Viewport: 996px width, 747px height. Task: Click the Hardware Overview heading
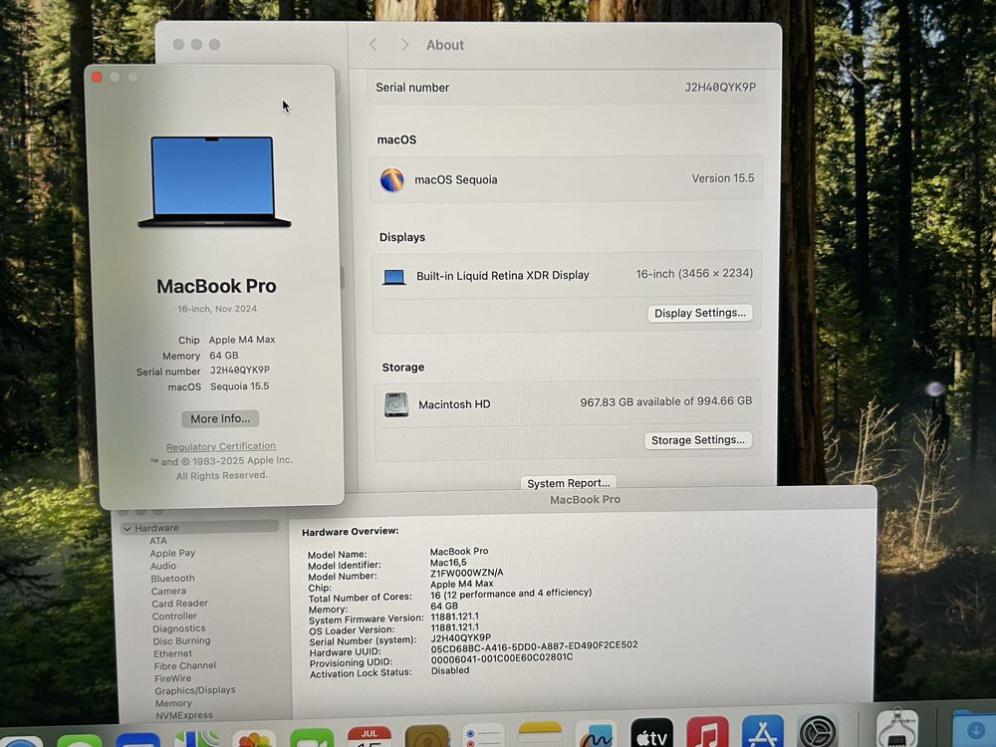[x=350, y=532]
